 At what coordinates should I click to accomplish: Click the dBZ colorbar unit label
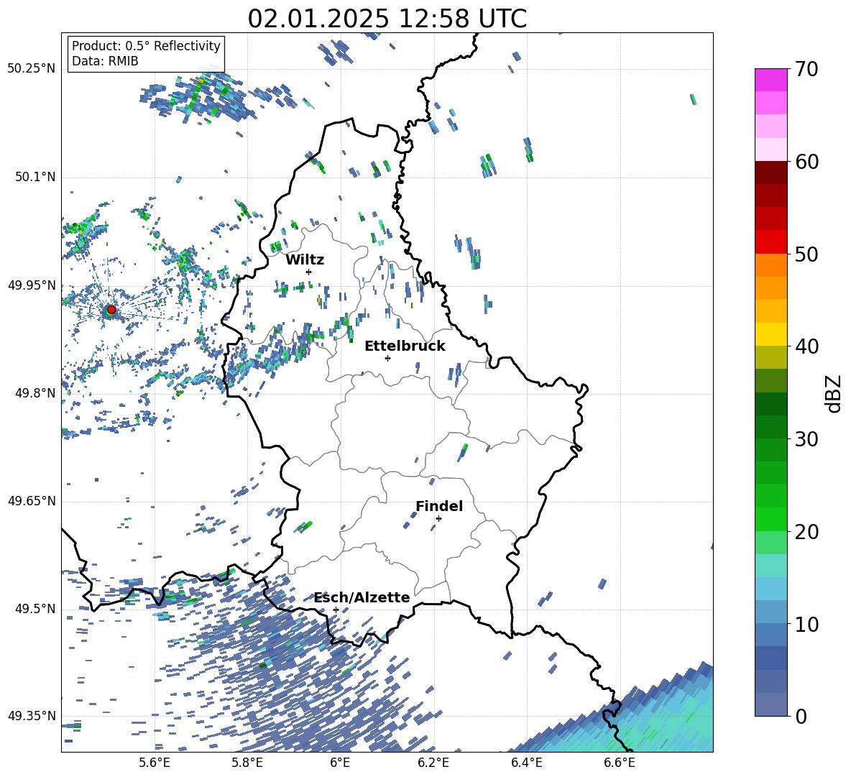point(834,393)
